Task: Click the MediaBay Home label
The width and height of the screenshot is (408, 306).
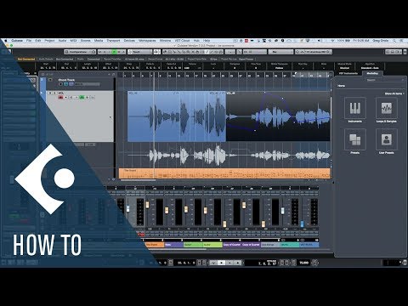Action: pos(342,86)
